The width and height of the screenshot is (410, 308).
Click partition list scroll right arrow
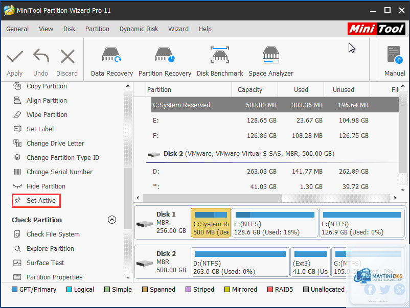395,198
